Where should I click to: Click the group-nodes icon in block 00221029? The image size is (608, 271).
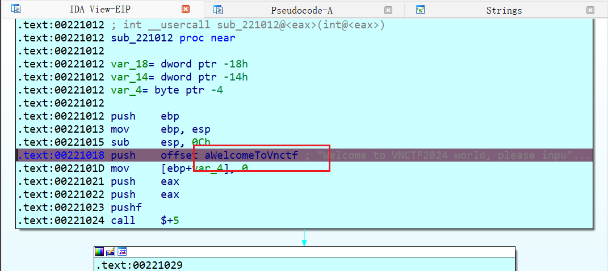coord(122,252)
